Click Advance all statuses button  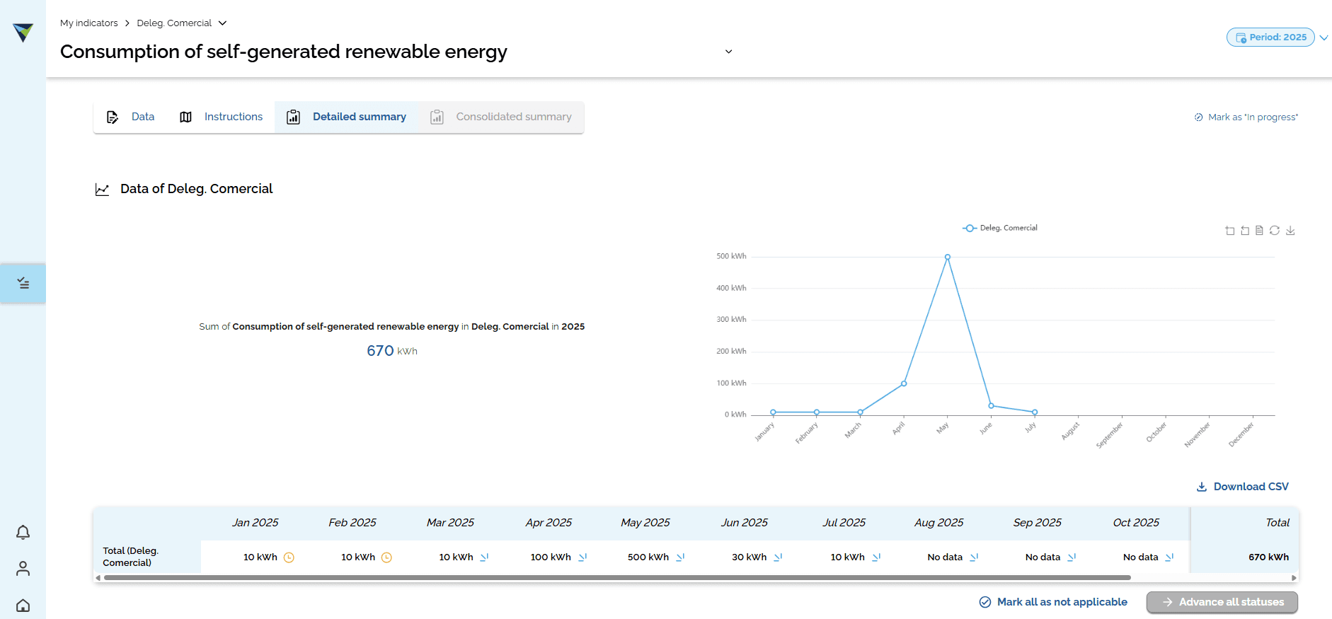(1222, 602)
